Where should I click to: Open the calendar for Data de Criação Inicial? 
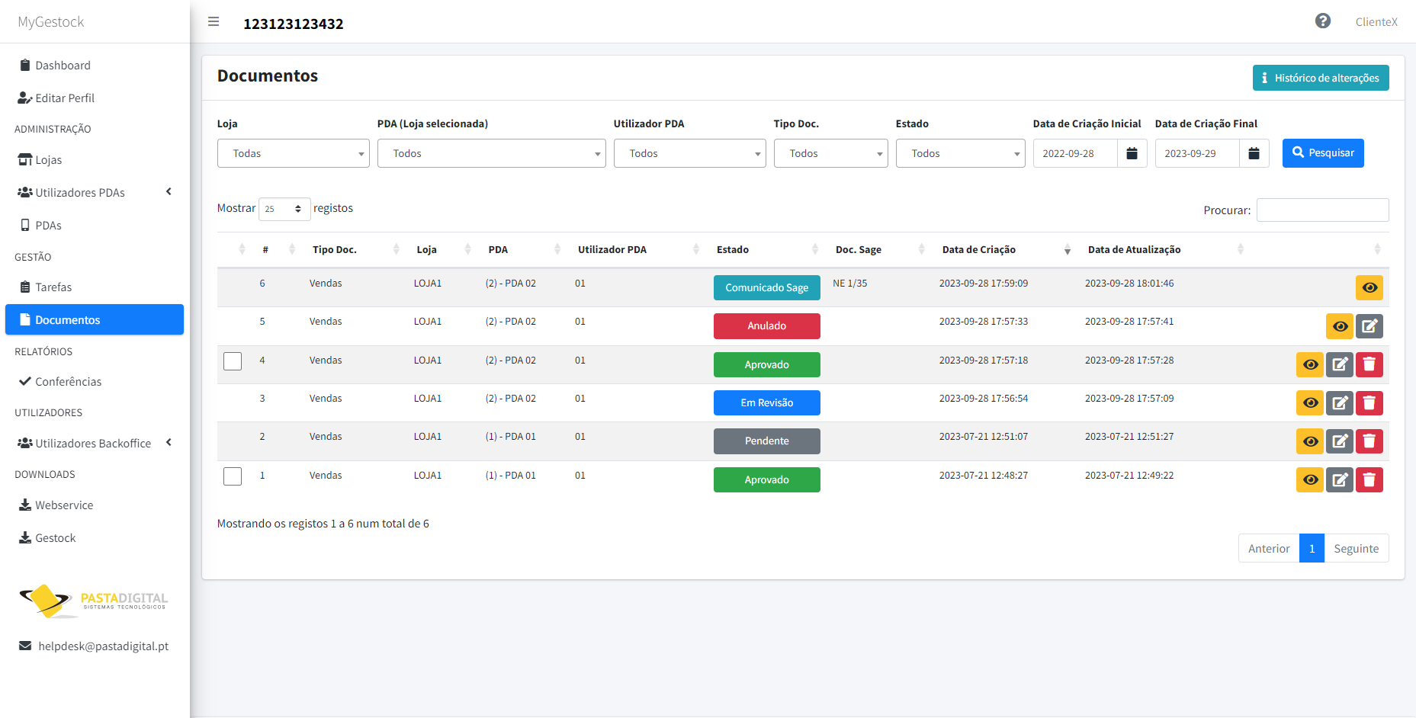(x=1132, y=153)
